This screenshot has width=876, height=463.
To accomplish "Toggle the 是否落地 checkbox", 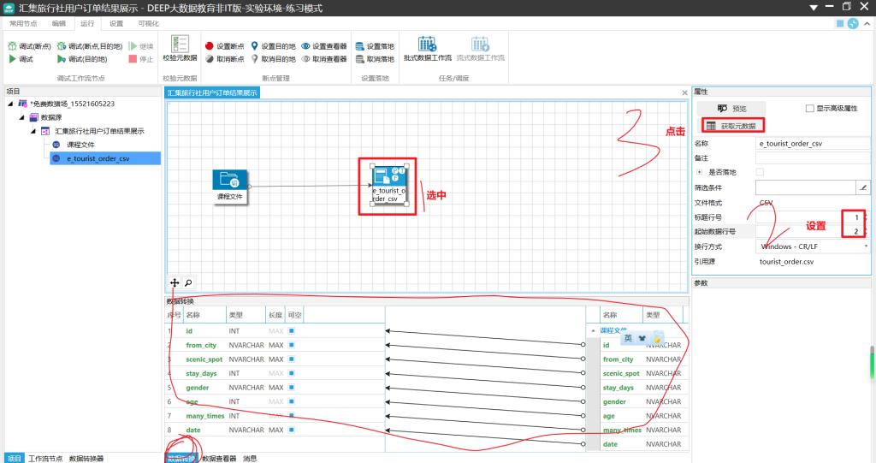I will click(x=760, y=172).
